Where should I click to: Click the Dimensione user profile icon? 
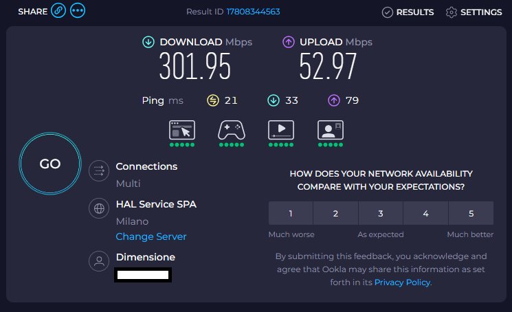[x=99, y=261]
